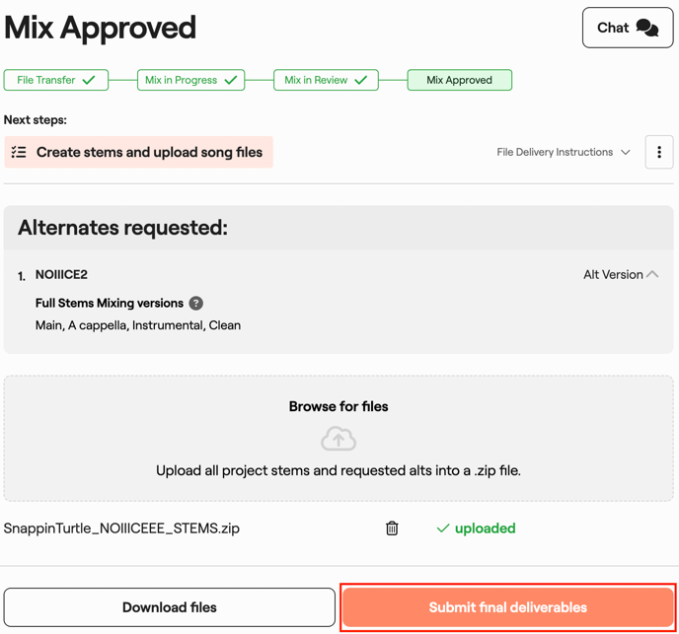Image resolution: width=679 pixels, height=634 pixels.
Task: Expand File Delivery Instructions dropdown
Action: 564,153
